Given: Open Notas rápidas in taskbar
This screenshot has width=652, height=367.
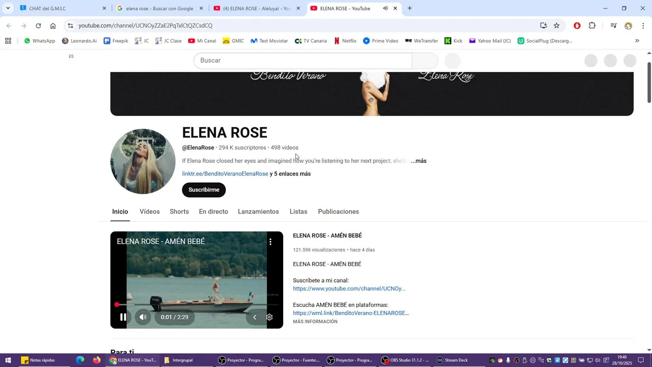Looking at the screenshot, I should (x=39, y=360).
